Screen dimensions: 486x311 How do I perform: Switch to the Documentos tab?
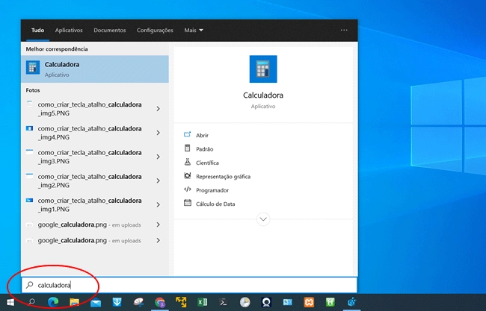[x=110, y=31]
